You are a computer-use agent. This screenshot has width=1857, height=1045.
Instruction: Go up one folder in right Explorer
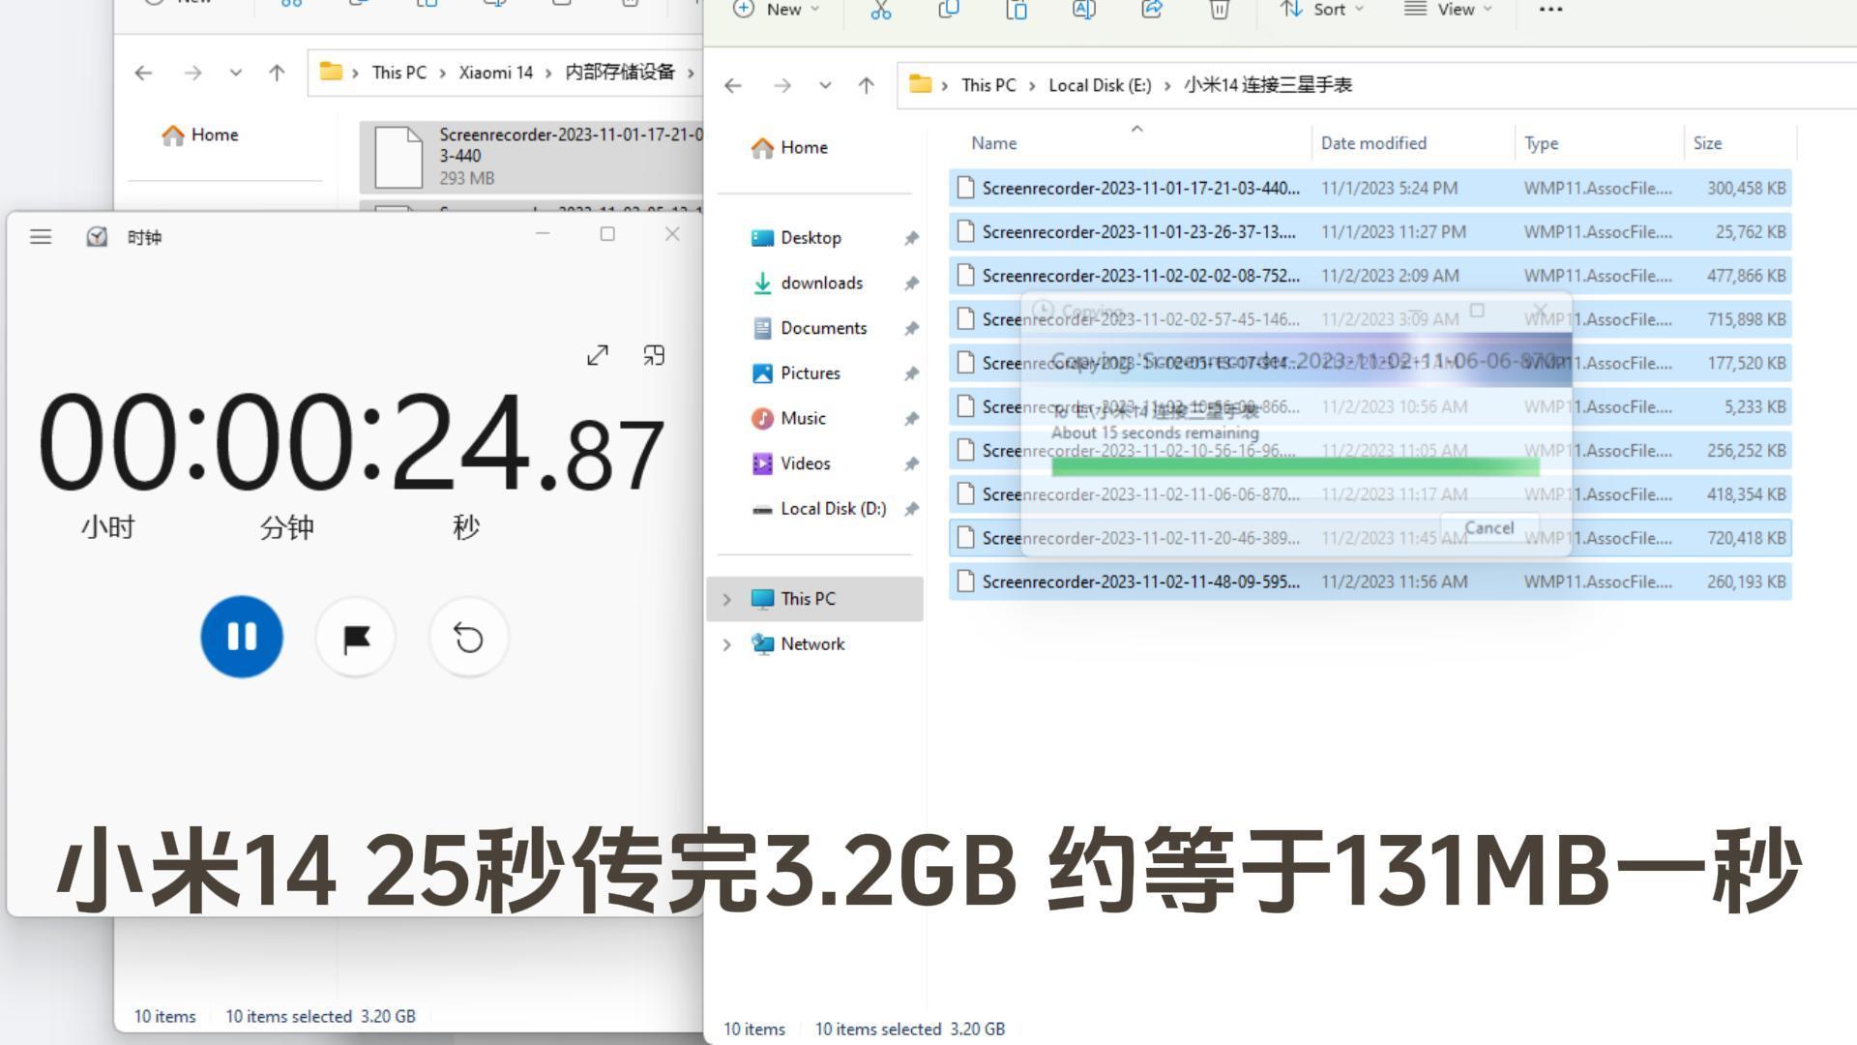(867, 85)
